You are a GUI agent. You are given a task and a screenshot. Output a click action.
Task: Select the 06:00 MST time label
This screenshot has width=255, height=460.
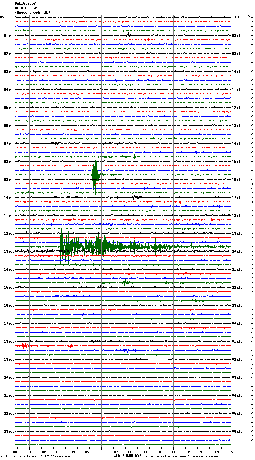[x=9, y=126]
